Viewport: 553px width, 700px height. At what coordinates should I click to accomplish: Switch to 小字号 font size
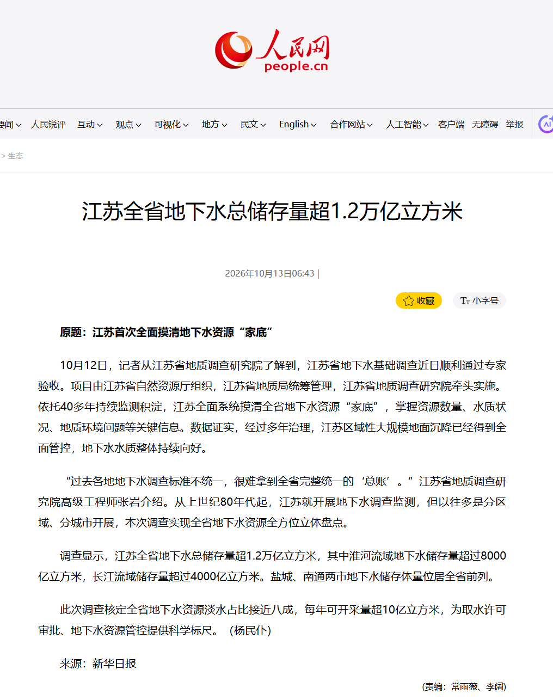(x=480, y=300)
